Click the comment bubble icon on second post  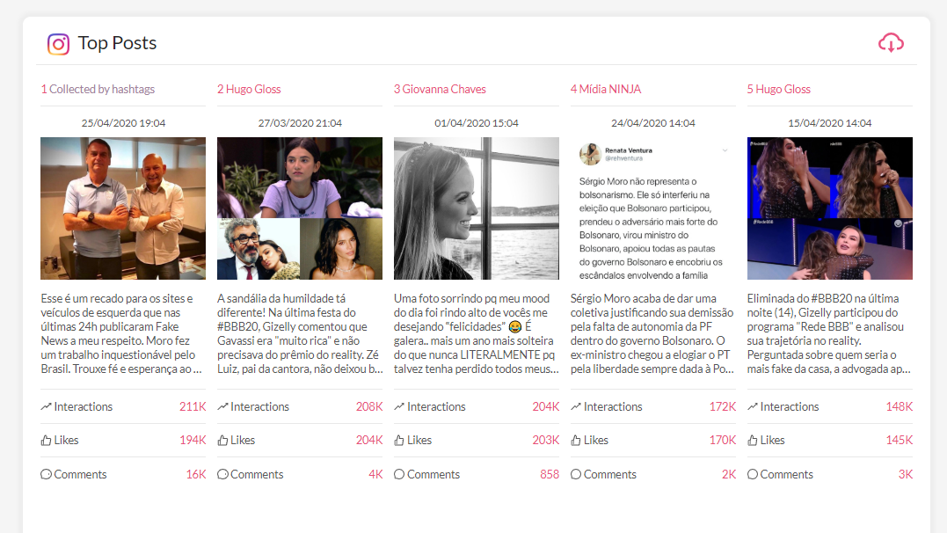(222, 474)
